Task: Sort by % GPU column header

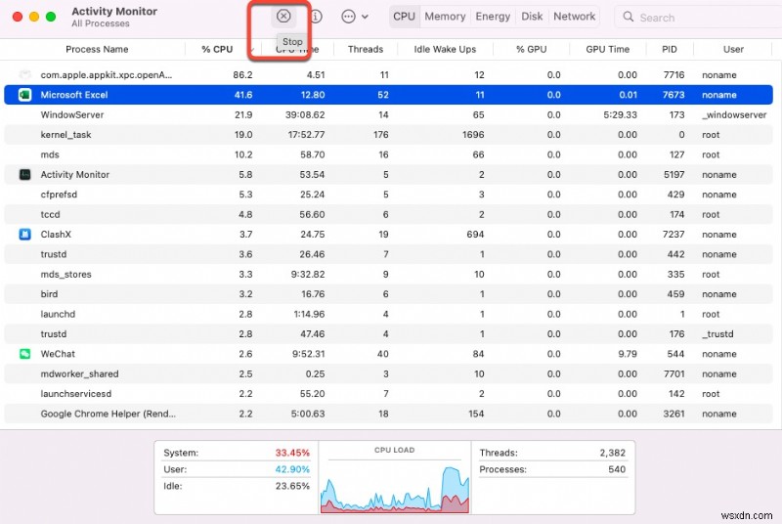Action: point(531,49)
